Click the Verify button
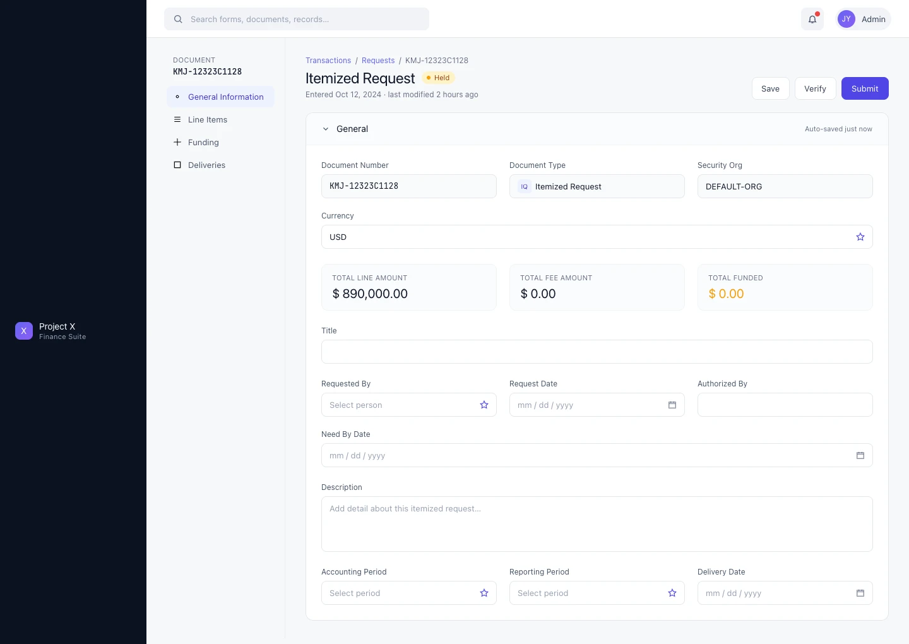This screenshot has width=909, height=644. click(815, 88)
